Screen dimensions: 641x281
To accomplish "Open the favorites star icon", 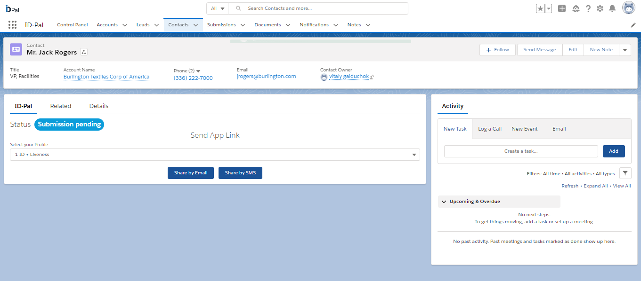I will pos(540,8).
